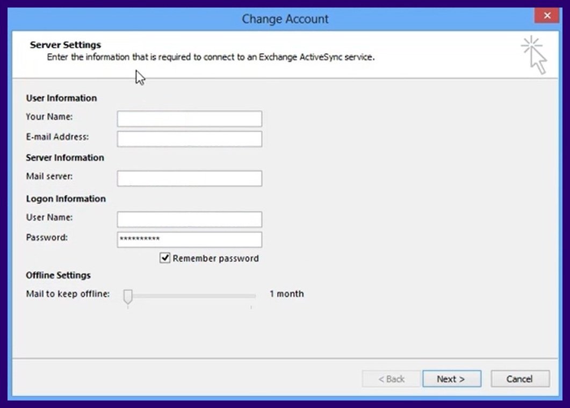Viewport: 570px width, 408px height.
Task: Focus the E-mail Address text box
Action: click(190, 139)
